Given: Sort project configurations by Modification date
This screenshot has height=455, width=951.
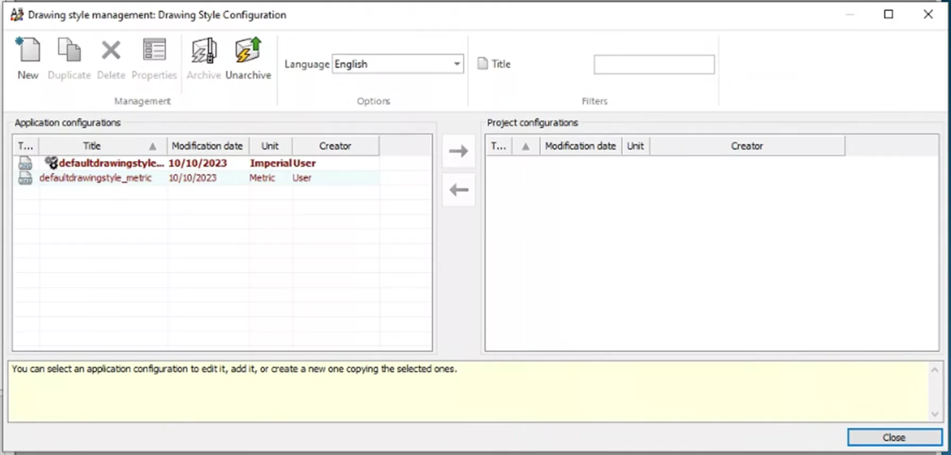Looking at the screenshot, I should (580, 146).
